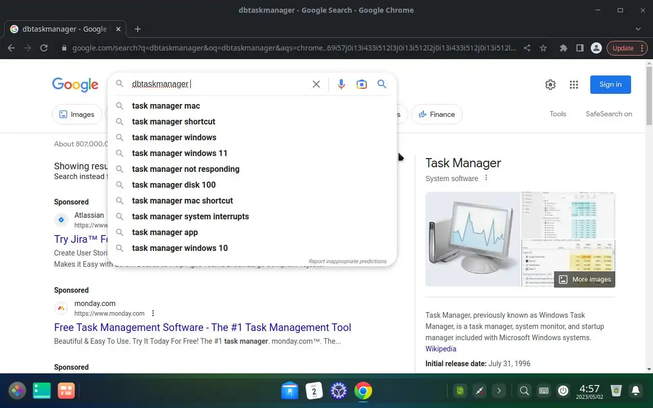Go to Google home via logo
This screenshot has width=653, height=408.
pos(75,85)
